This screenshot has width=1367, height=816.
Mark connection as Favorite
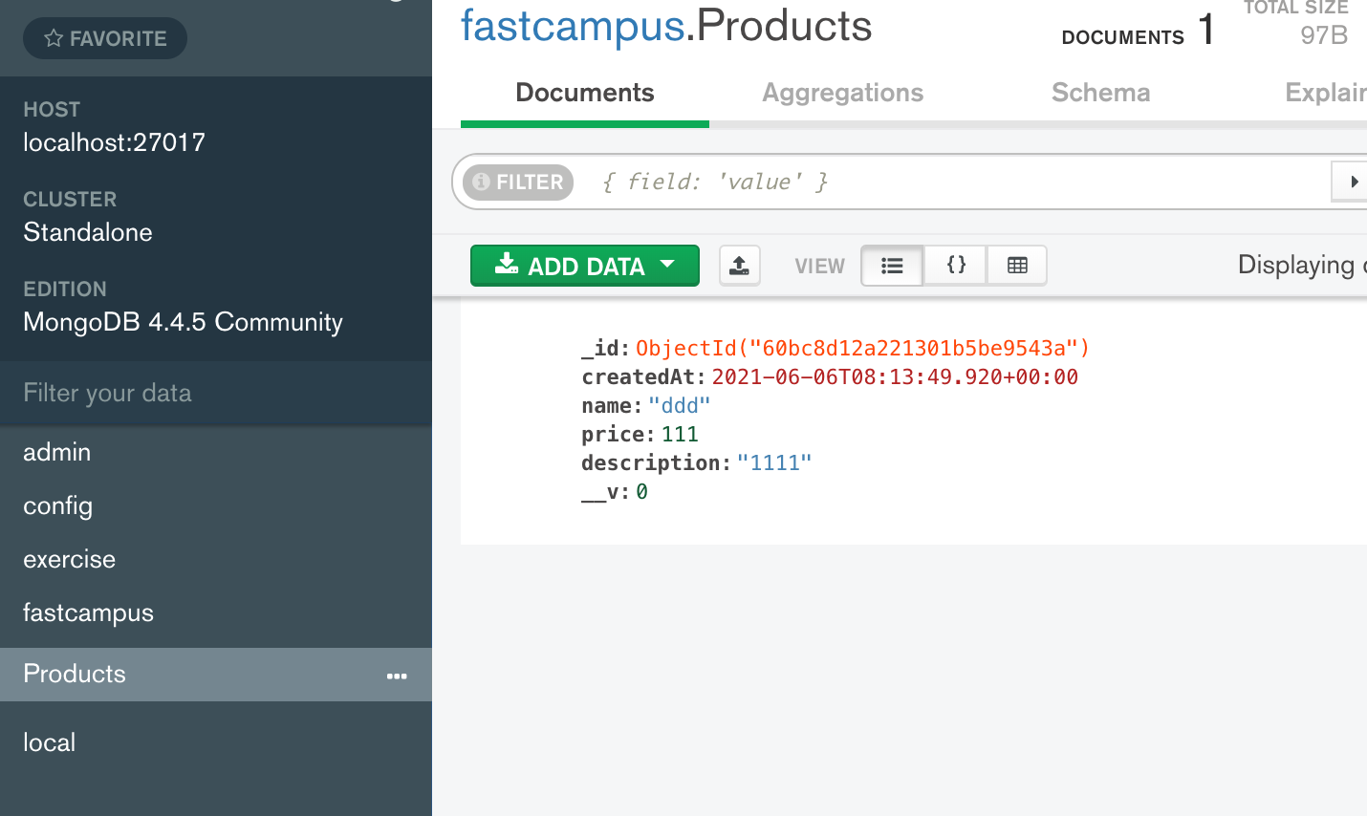[105, 38]
